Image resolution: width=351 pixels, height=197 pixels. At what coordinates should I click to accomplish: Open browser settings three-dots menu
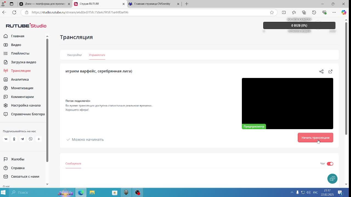(x=334, y=12)
